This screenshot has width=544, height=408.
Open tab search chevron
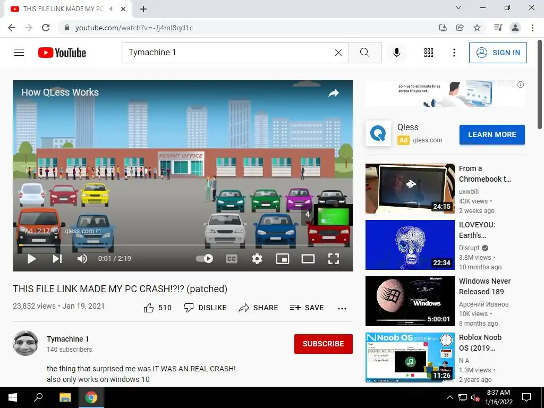458,7
